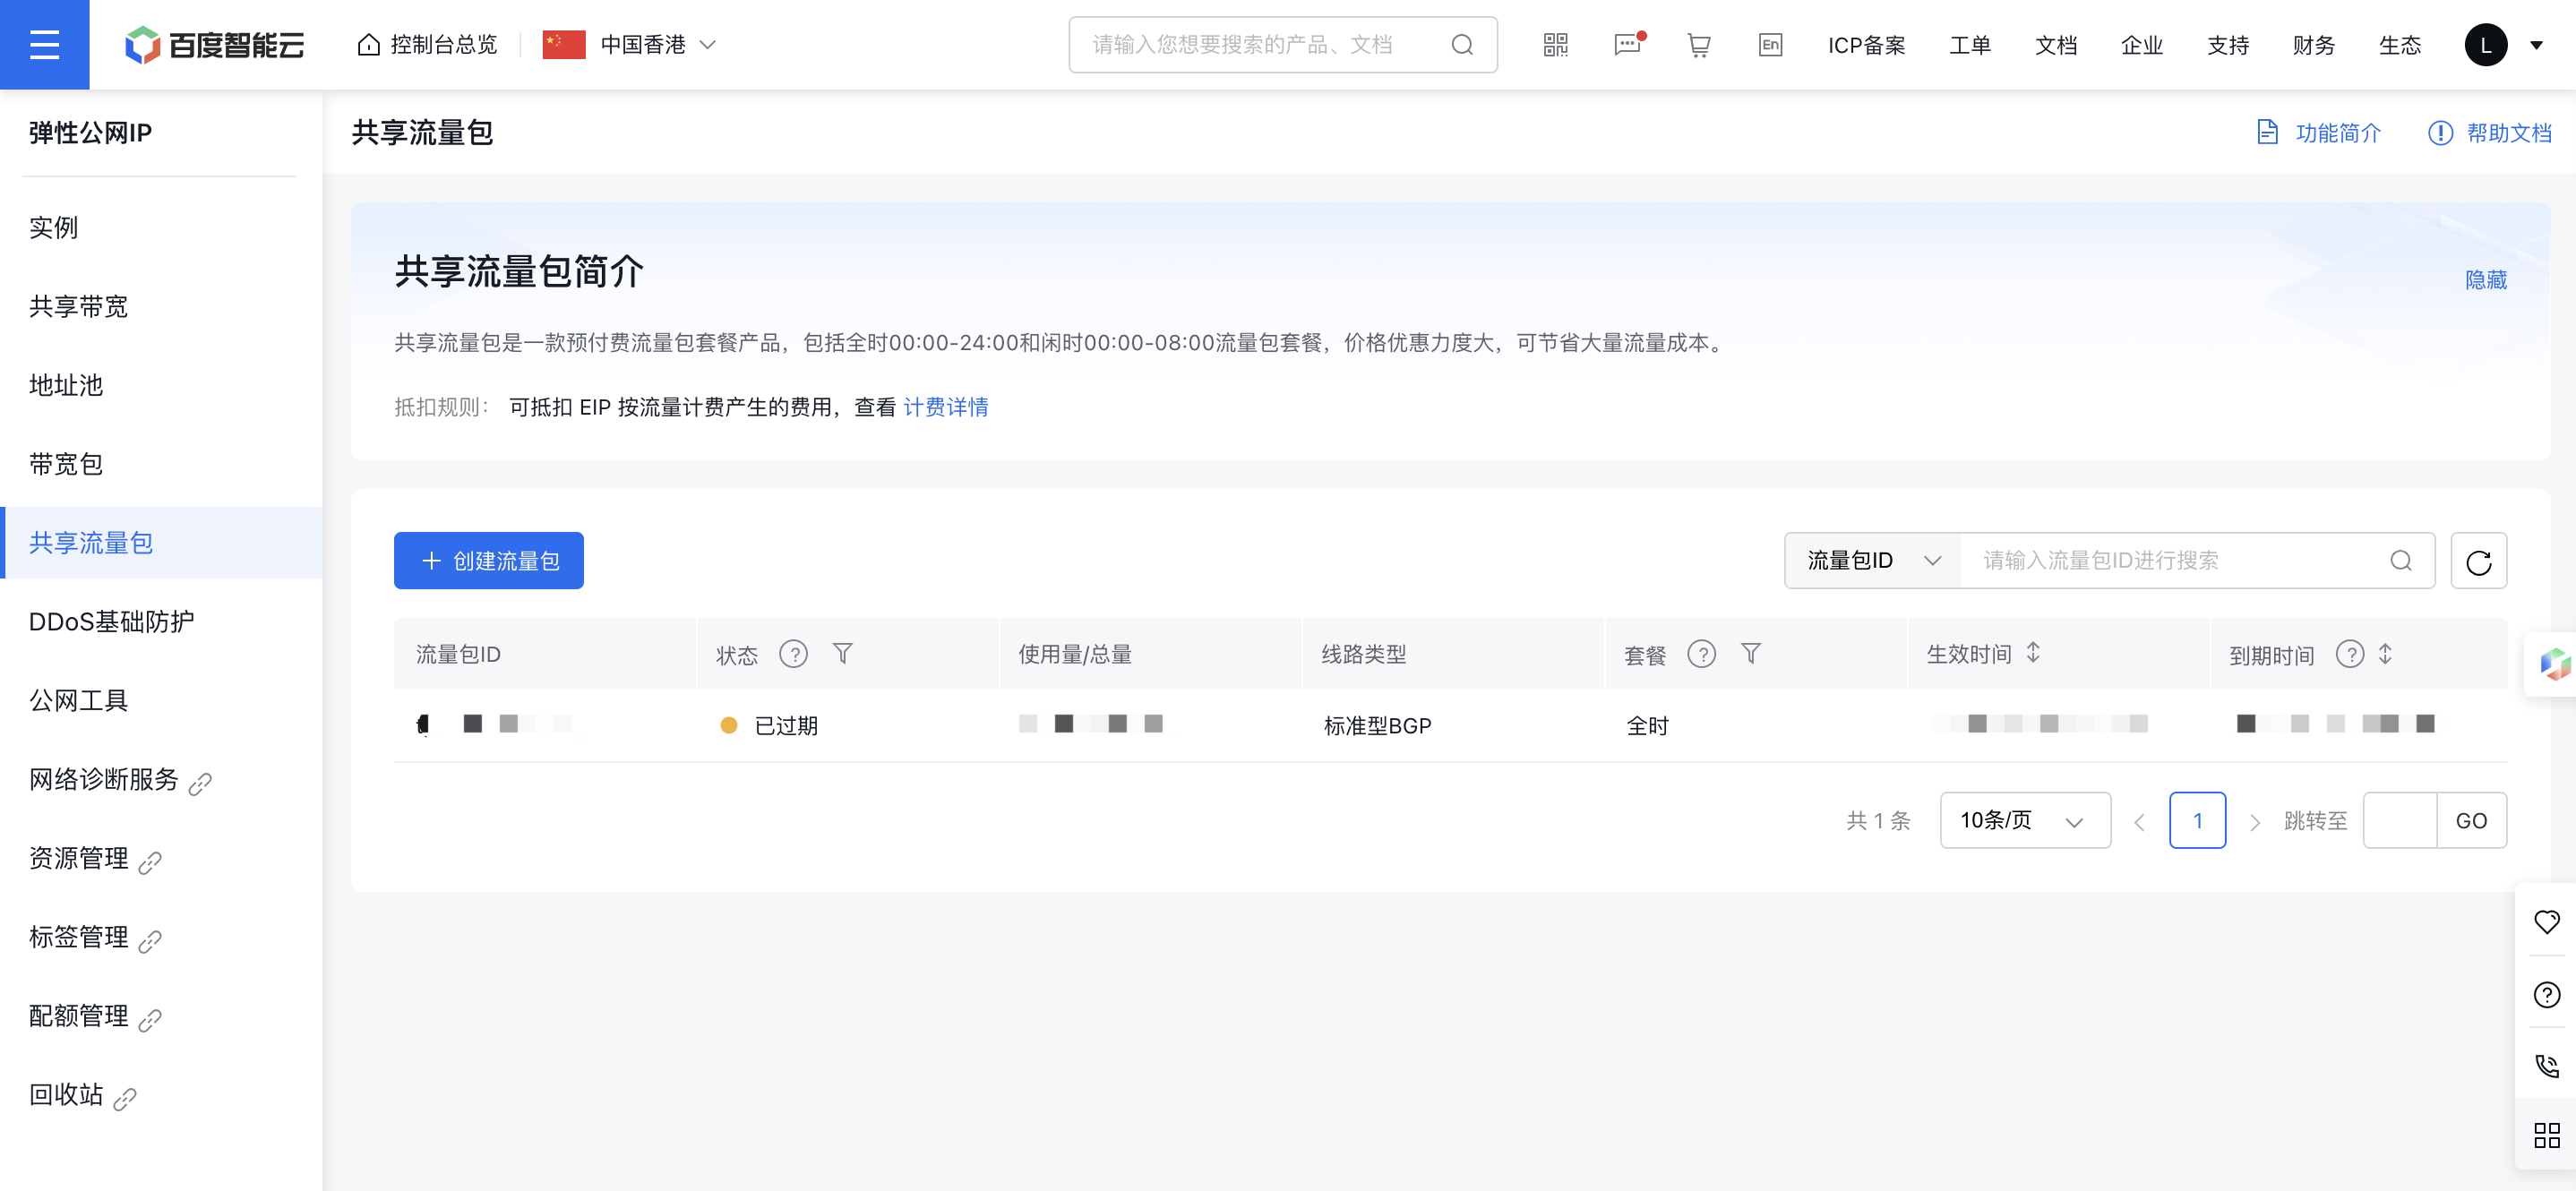This screenshot has height=1191, width=2576.
Task: Expand the 中国香港 region dropdown
Action: [706, 45]
